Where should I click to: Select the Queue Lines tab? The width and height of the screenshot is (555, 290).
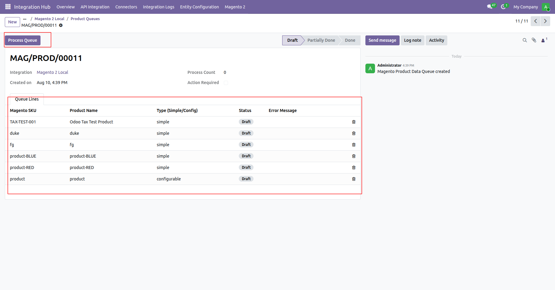tap(27, 99)
